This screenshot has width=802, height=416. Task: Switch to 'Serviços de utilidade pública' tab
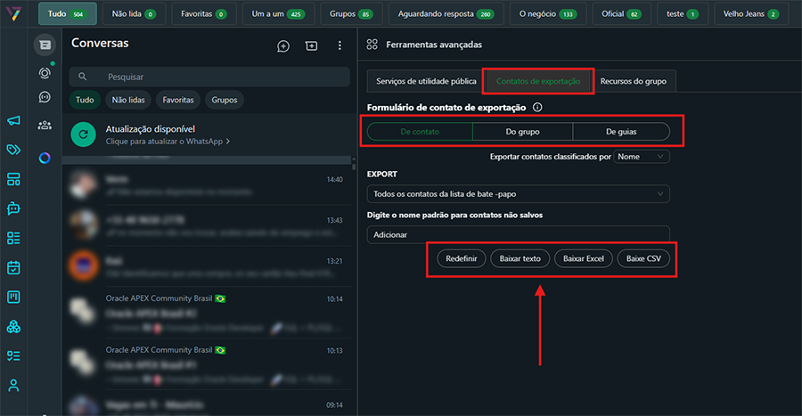(425, 81)
